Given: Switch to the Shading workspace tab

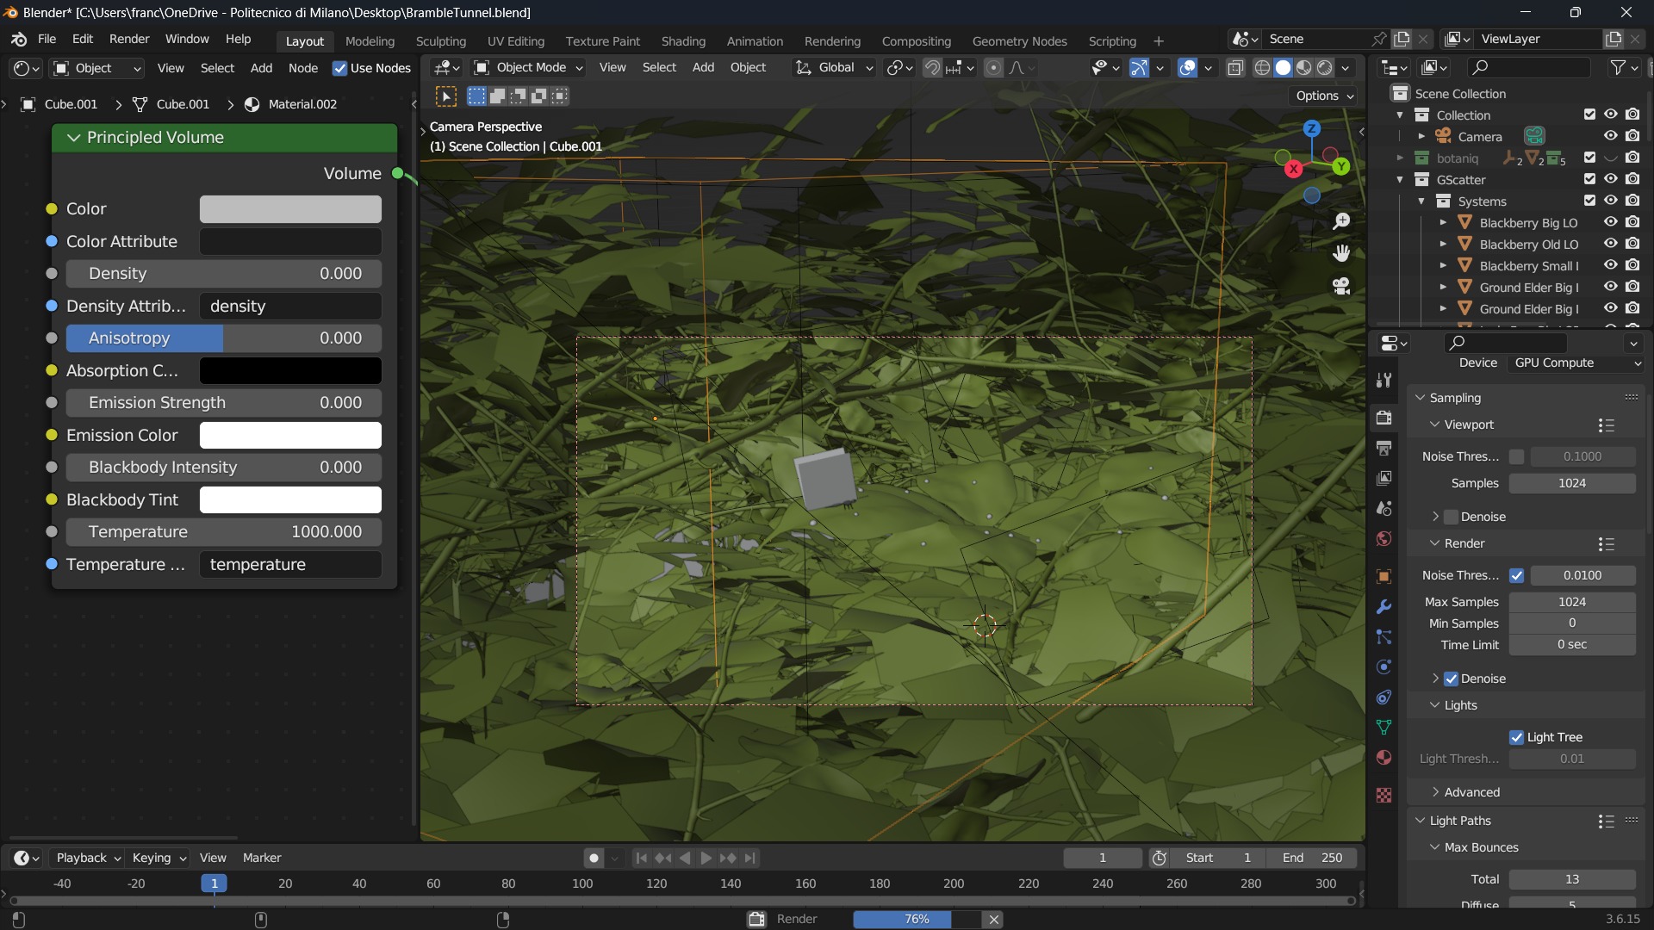Looking at the screenshot, I should [x=683, y=40].
